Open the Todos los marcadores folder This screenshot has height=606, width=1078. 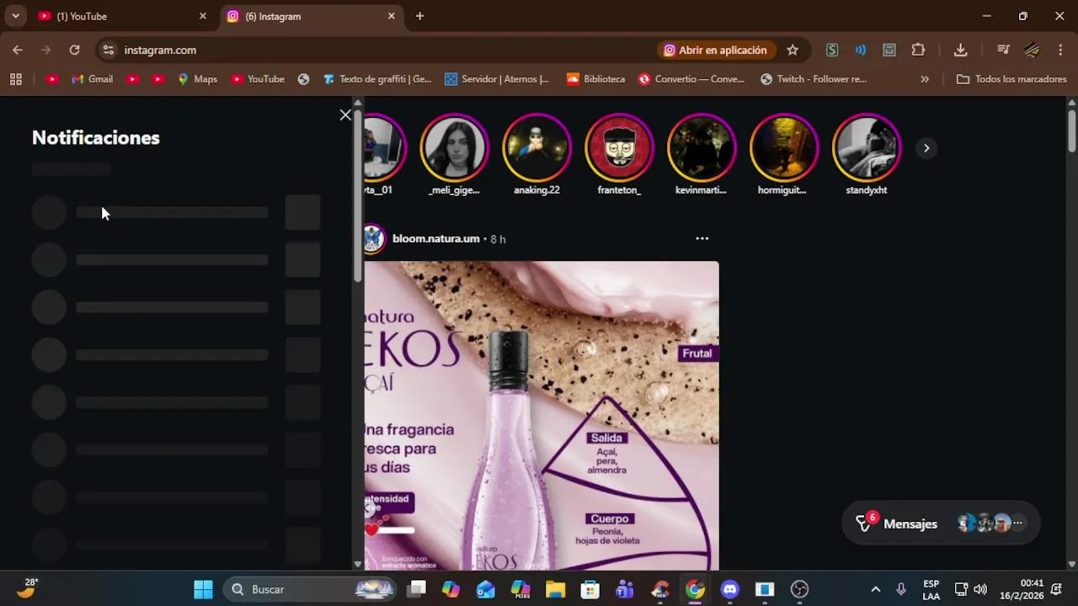1011,79
